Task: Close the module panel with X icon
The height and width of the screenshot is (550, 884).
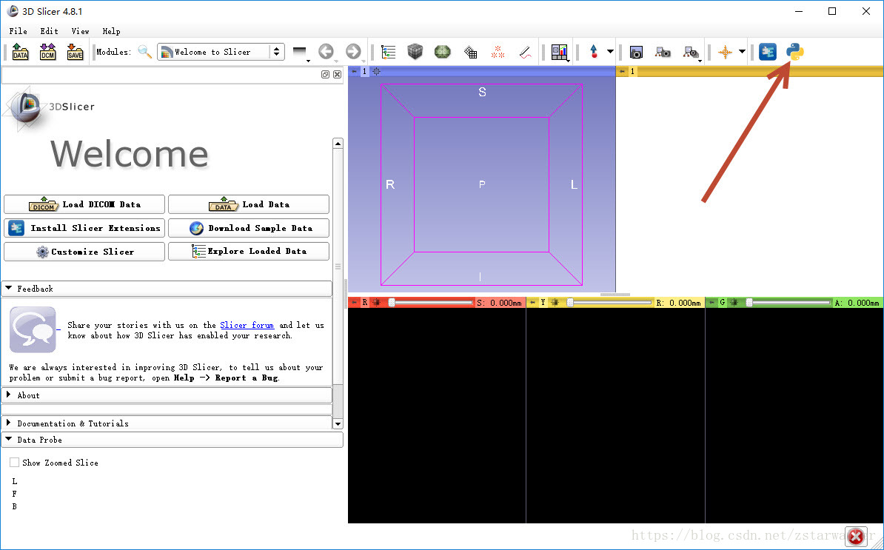Action: point(337,74)
